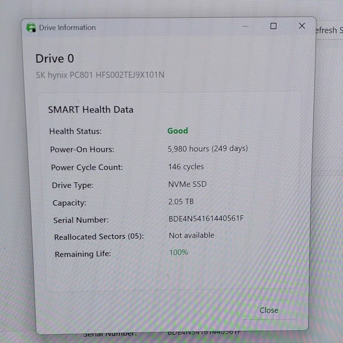
Task: Click the 'Not available' value
Action: click(x=192, y=235)
